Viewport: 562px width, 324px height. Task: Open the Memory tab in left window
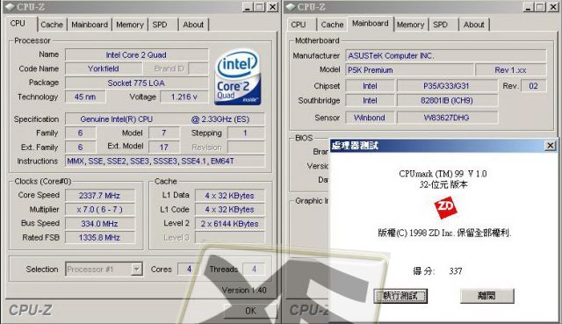point(130,25)
